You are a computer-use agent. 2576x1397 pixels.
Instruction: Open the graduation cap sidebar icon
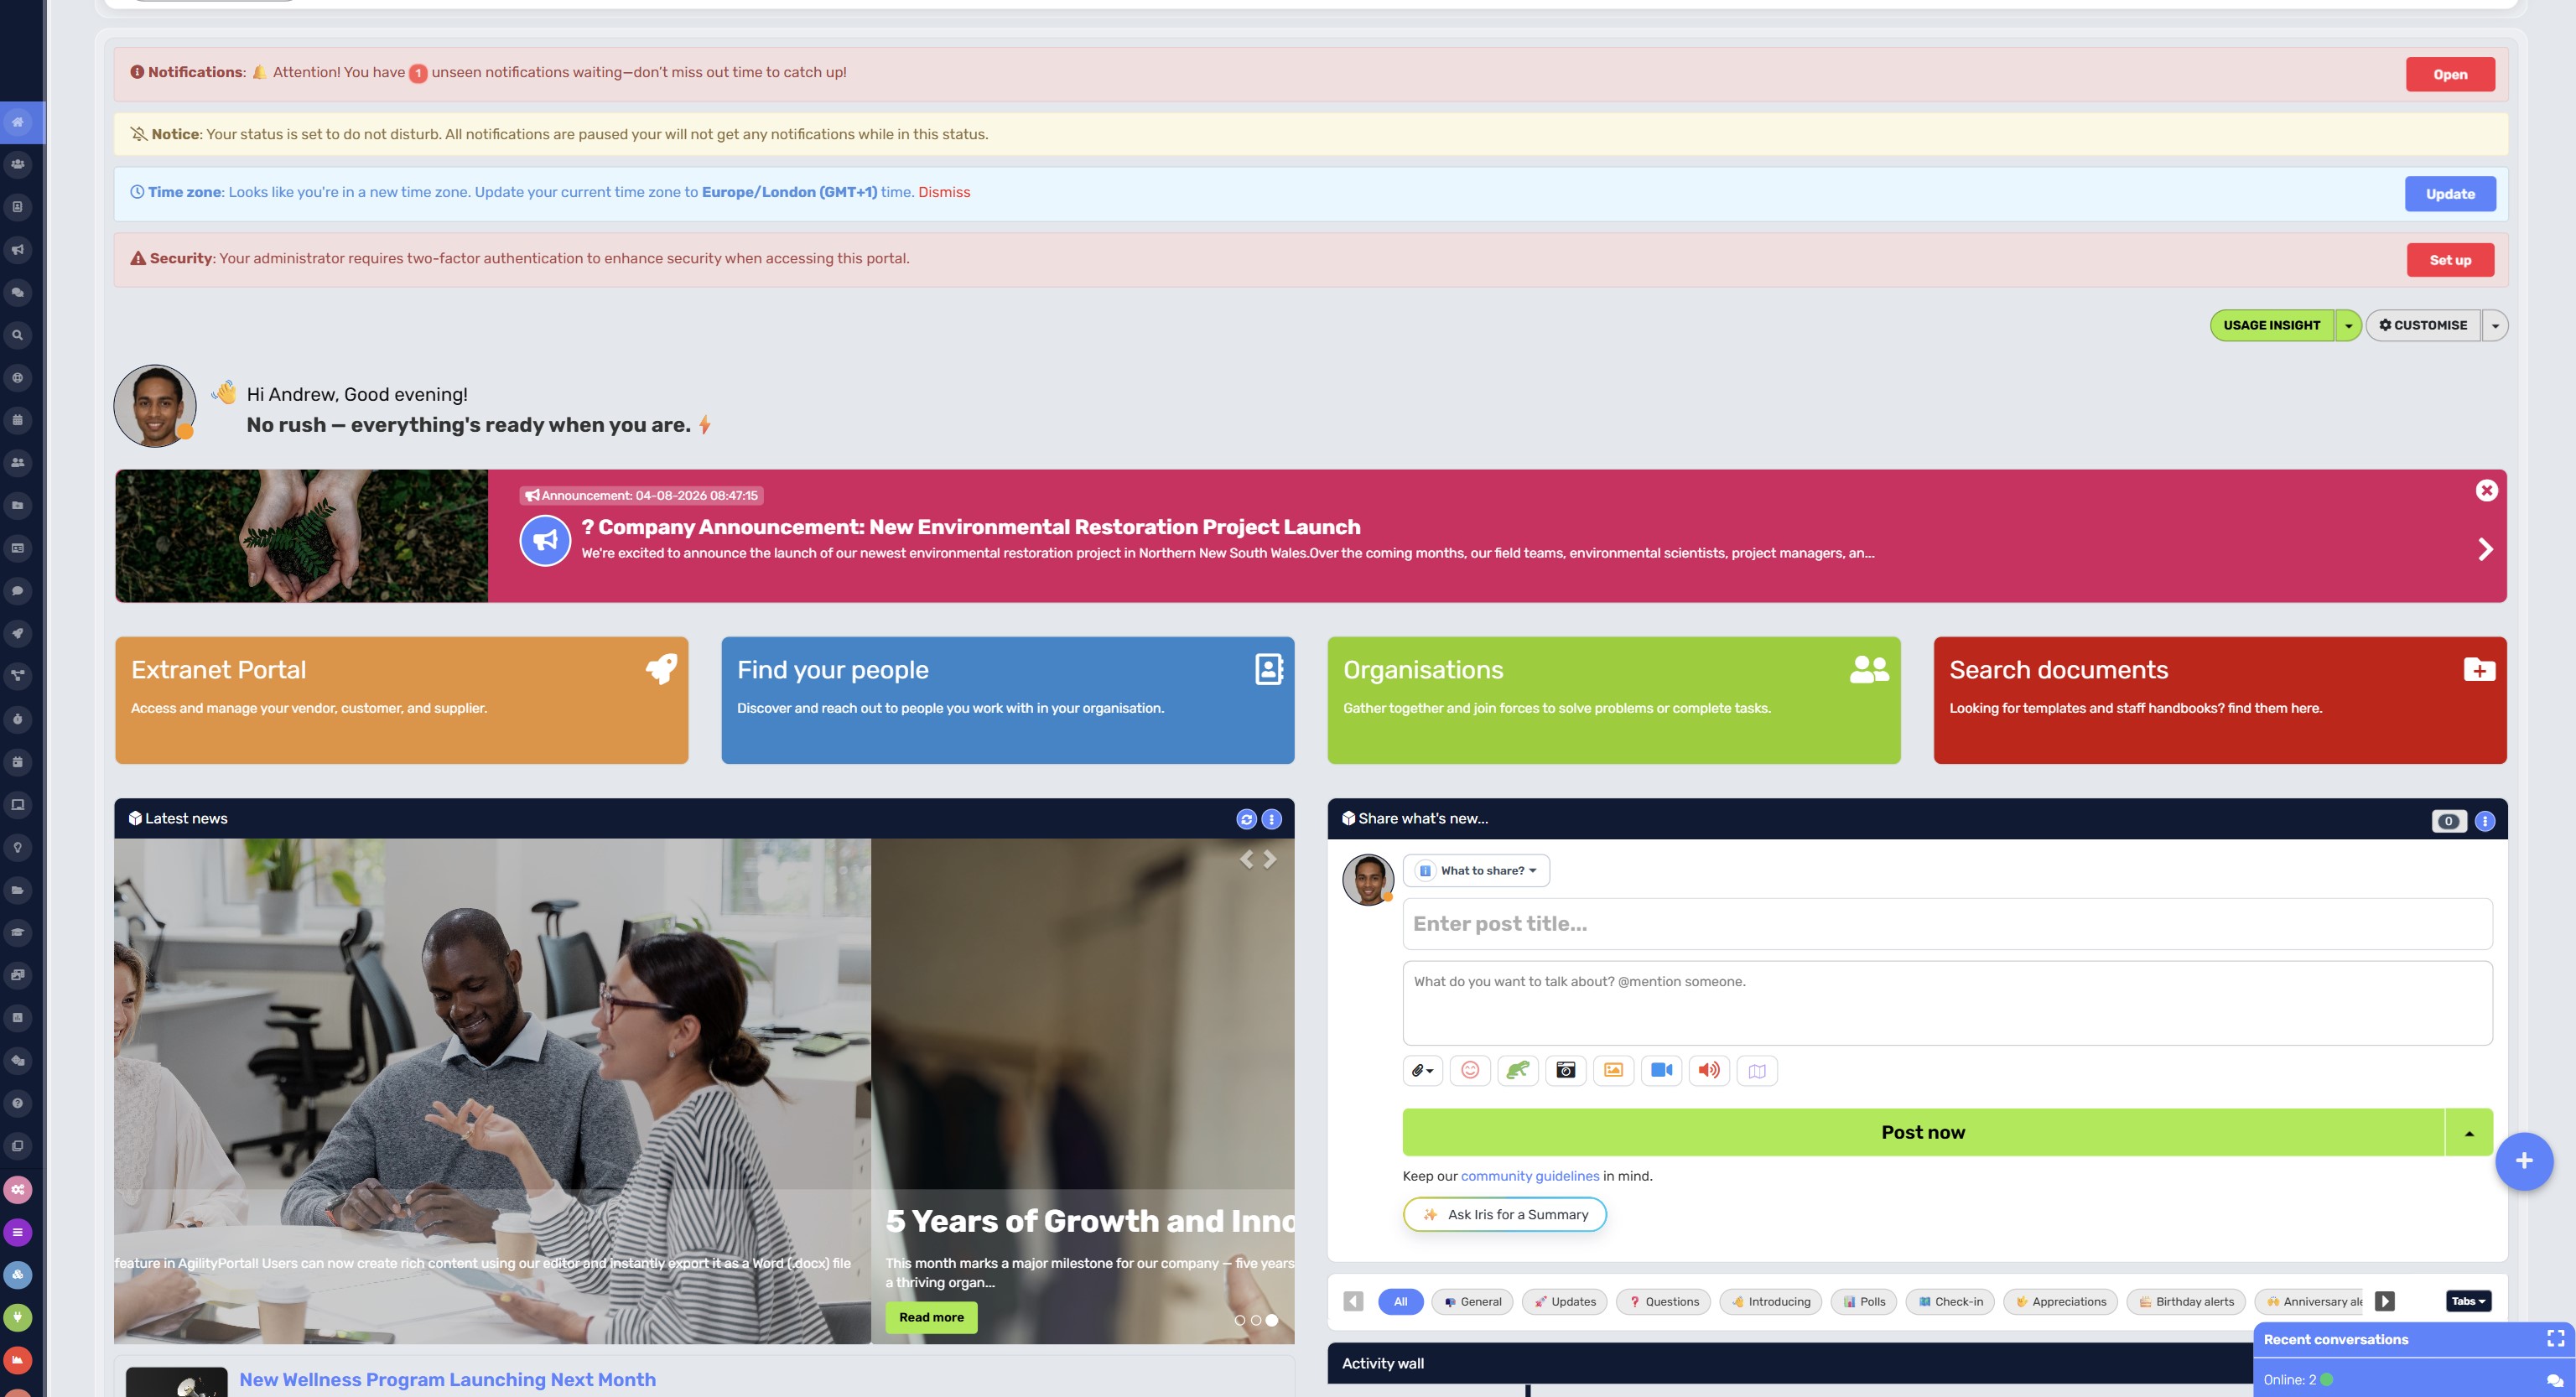(18, 932)
